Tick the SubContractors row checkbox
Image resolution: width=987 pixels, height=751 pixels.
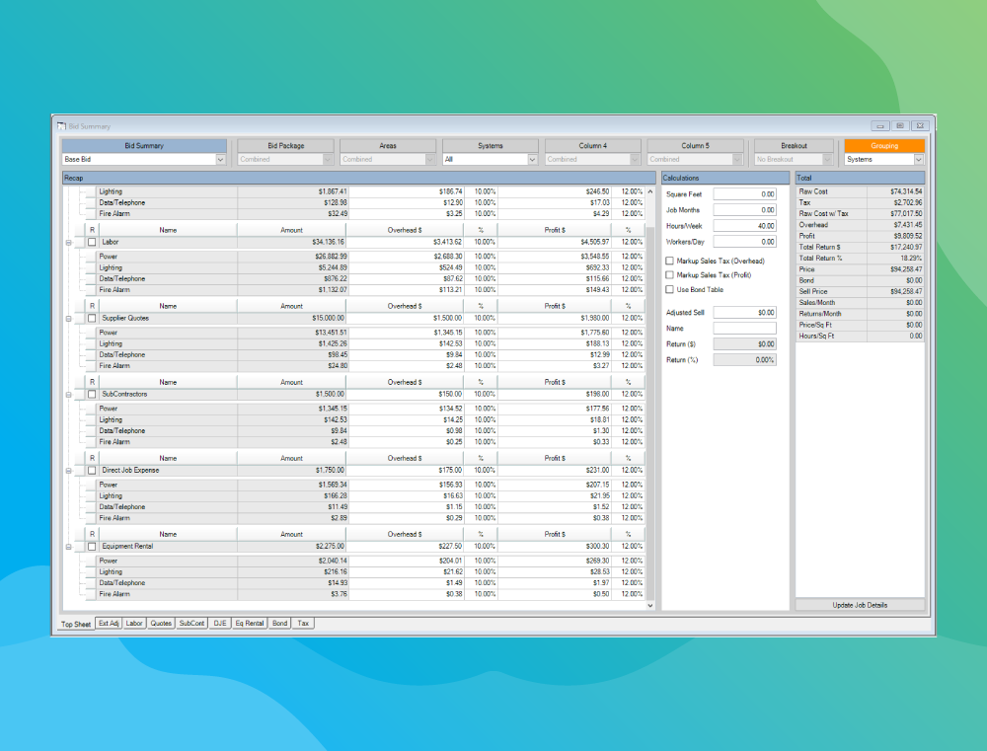[92, 395]
